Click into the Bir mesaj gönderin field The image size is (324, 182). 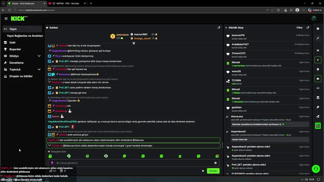coord(134,163)
